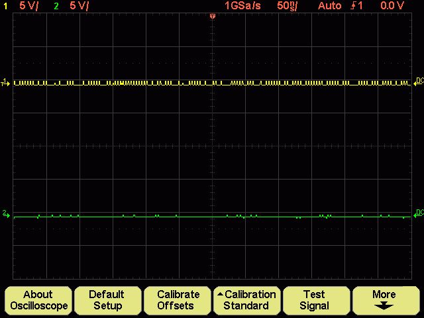Select the green channel 2 number label

pos(56,6)
